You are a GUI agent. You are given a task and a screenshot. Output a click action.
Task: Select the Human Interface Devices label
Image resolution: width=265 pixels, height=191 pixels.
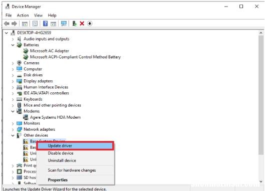(x=46, y=87)
